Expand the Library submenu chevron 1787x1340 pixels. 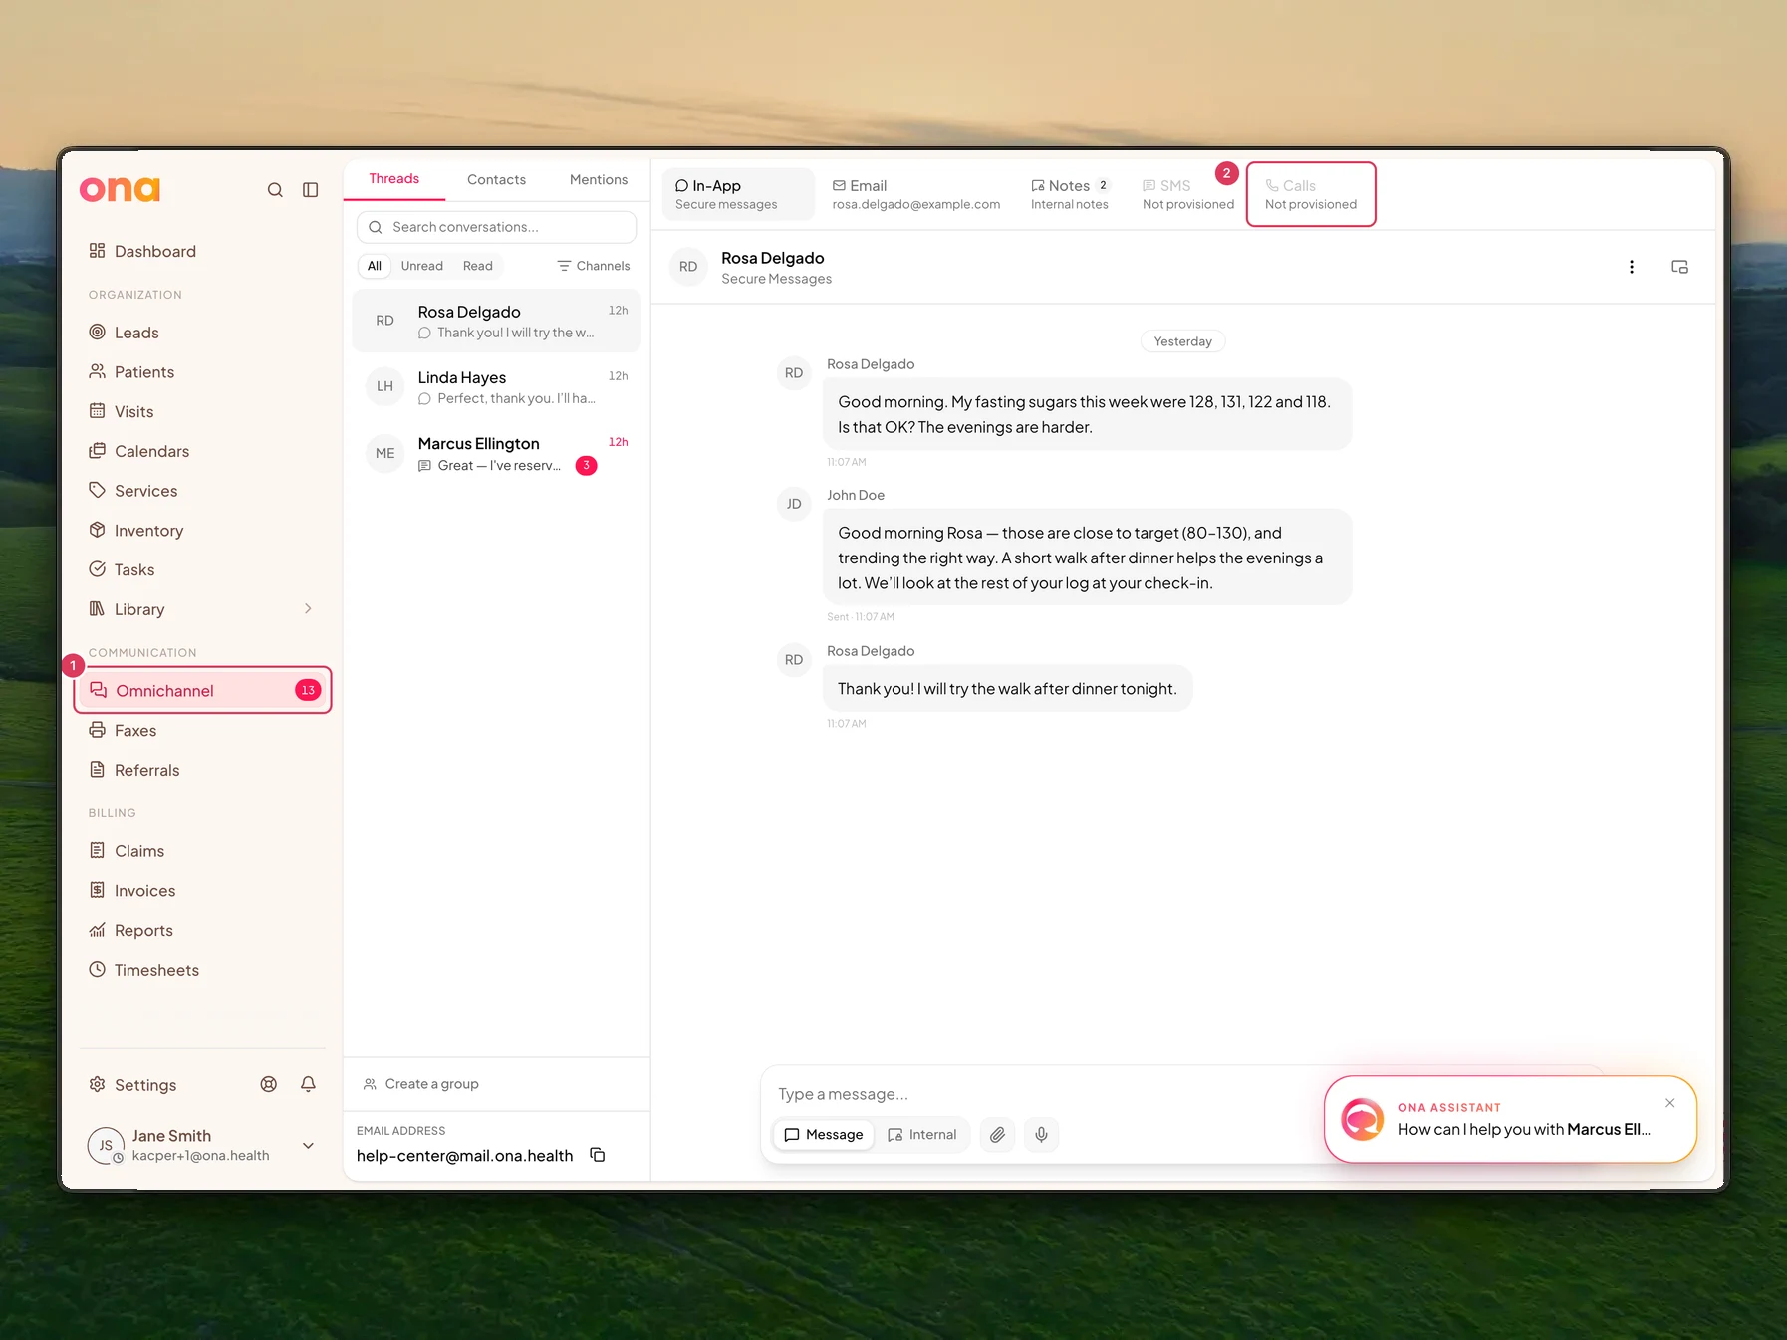[x=308, y=609]
